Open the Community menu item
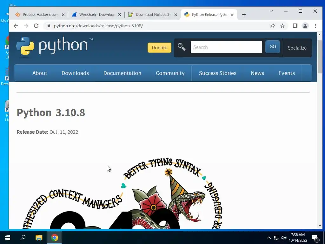Image resolution: width=325 pixels, height=244 pixels. click(170, 73)
